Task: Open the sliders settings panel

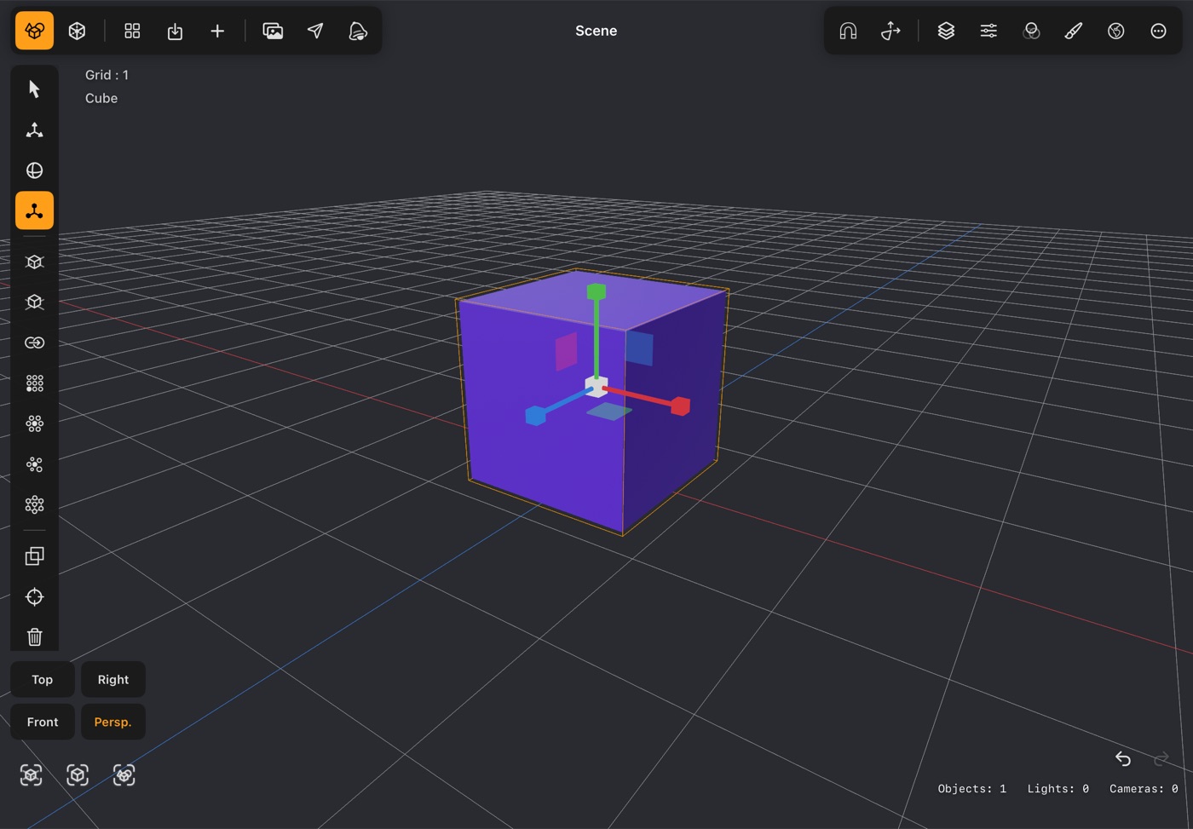Action: (x=988, y=31)
